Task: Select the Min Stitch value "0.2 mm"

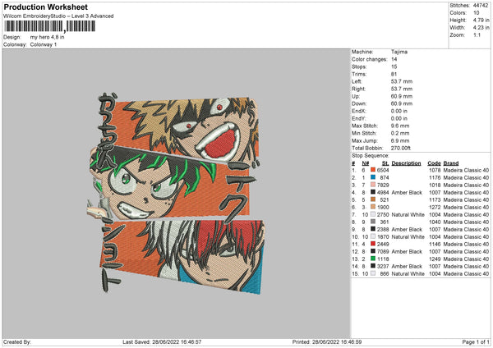Action: [x=400, y=133]
